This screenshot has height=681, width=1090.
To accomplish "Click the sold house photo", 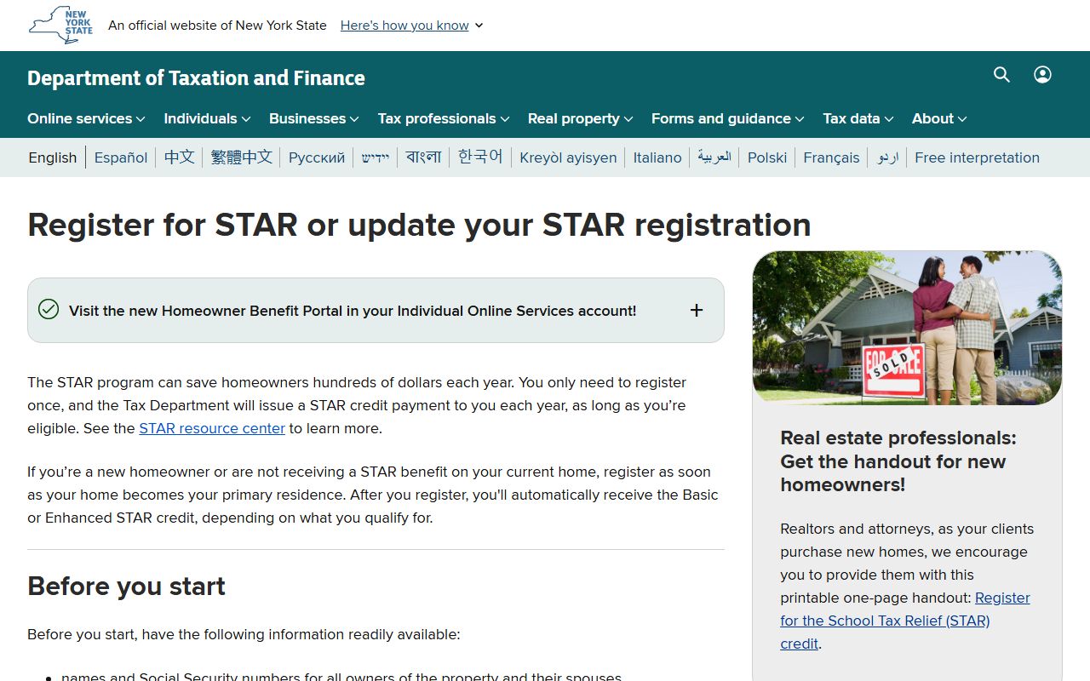I will tap(907, 328).
